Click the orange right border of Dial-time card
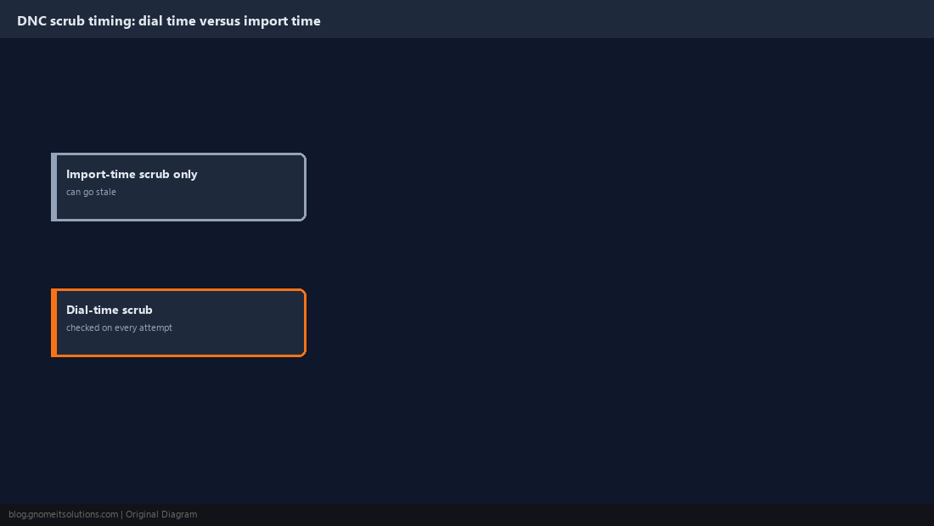The height and width of the screenshot is (526, 934). tap(305, 322)
